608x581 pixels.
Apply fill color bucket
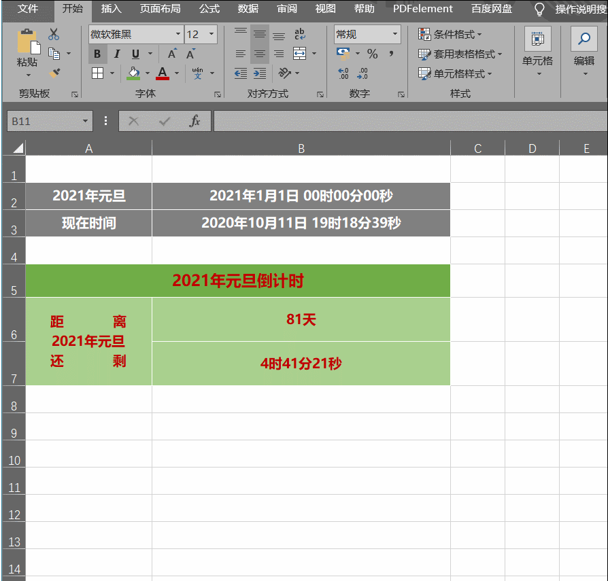pyautogui.click(x=133, y=73)
